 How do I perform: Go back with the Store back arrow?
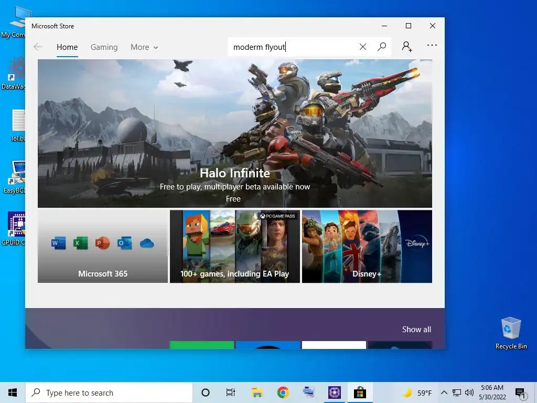[38, 47]
